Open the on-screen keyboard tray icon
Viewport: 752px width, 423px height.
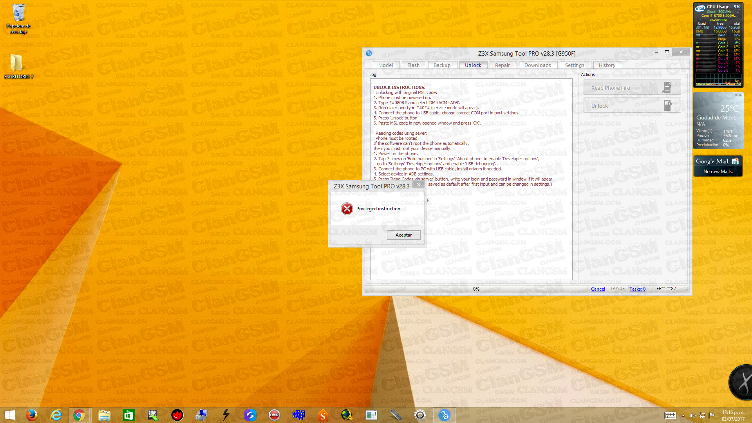670,415
